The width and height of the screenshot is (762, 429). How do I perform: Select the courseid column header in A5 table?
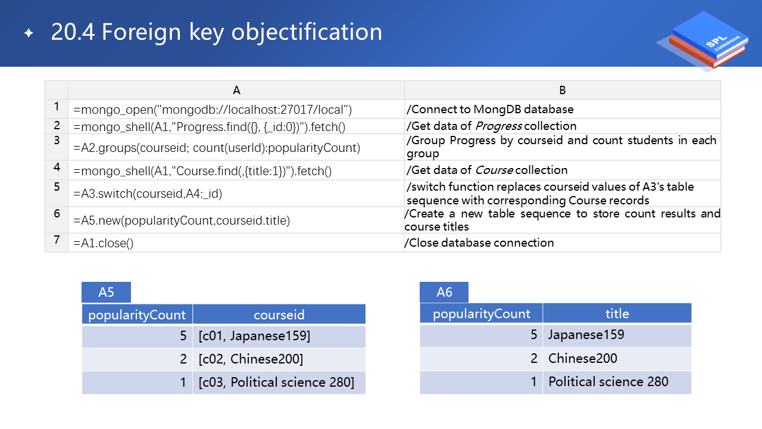coord(279,315)
